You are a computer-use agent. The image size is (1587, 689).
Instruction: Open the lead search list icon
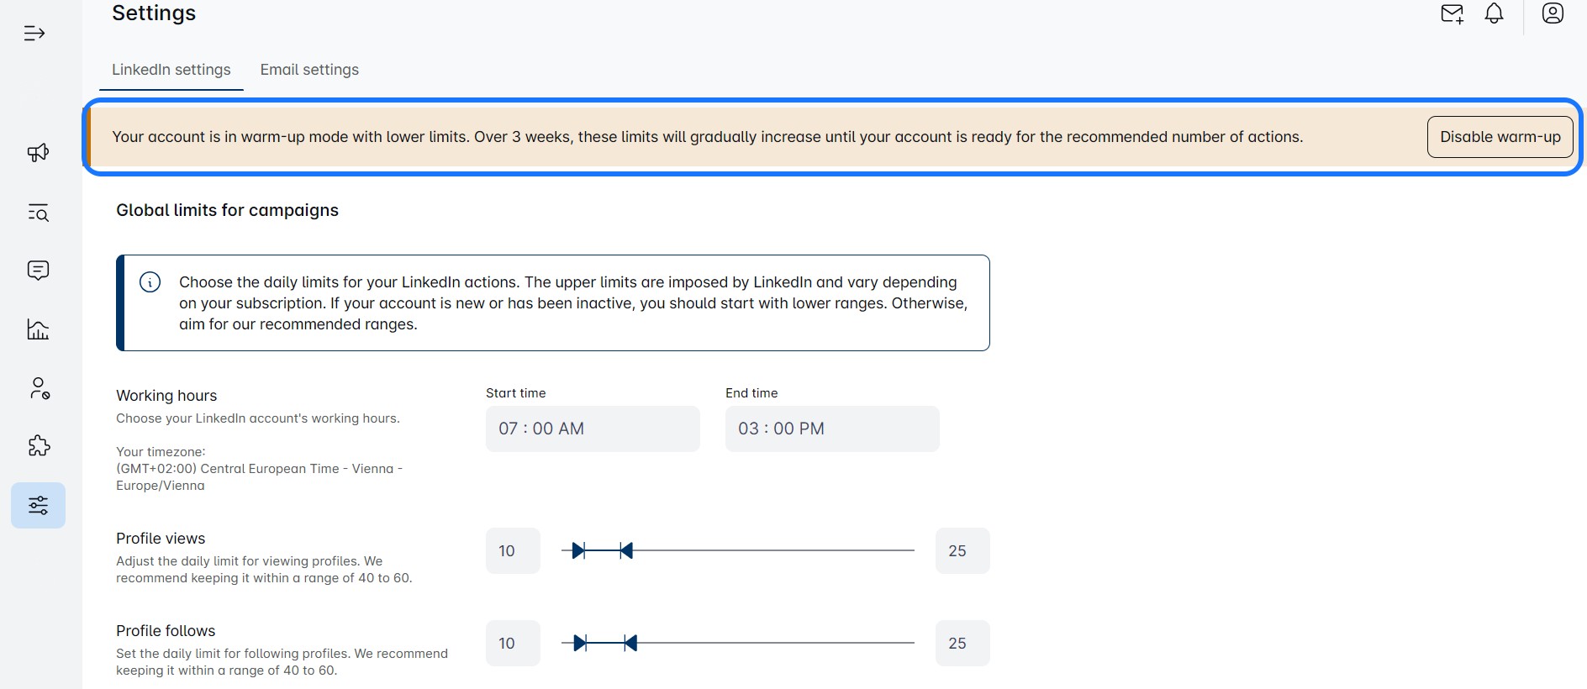(38, 213)
